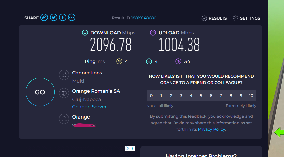Viewport: 284px width, 157px height.
Task: Open the Privacy Policy link
Action: point(211,129)
